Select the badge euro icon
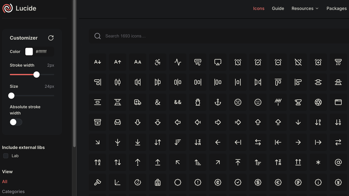The width and height of the screenshot is (349, 196). 278,182
